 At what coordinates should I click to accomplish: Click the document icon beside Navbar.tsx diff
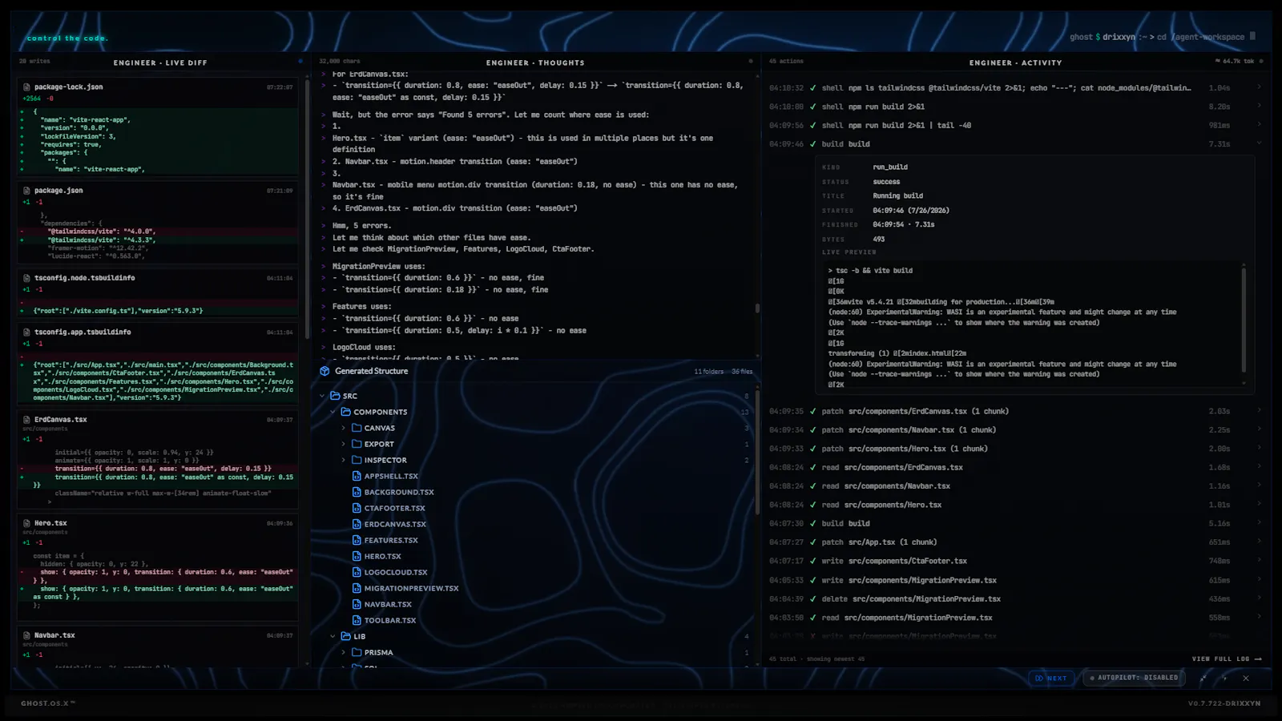click(x=26, y=635)
